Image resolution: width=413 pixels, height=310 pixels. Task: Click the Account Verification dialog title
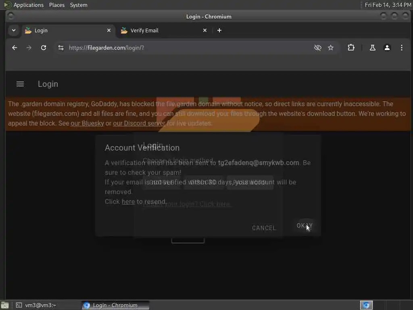[x=142, y=148]
